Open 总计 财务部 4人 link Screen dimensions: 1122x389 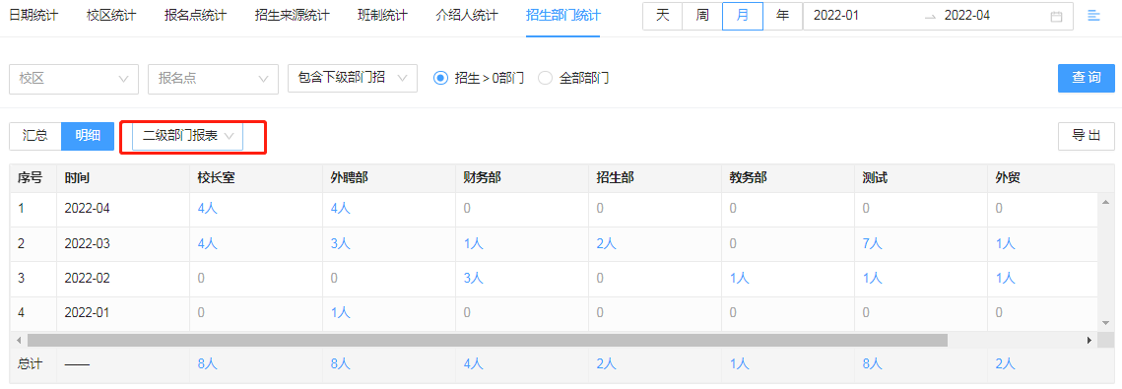click(x=473, y=364)
